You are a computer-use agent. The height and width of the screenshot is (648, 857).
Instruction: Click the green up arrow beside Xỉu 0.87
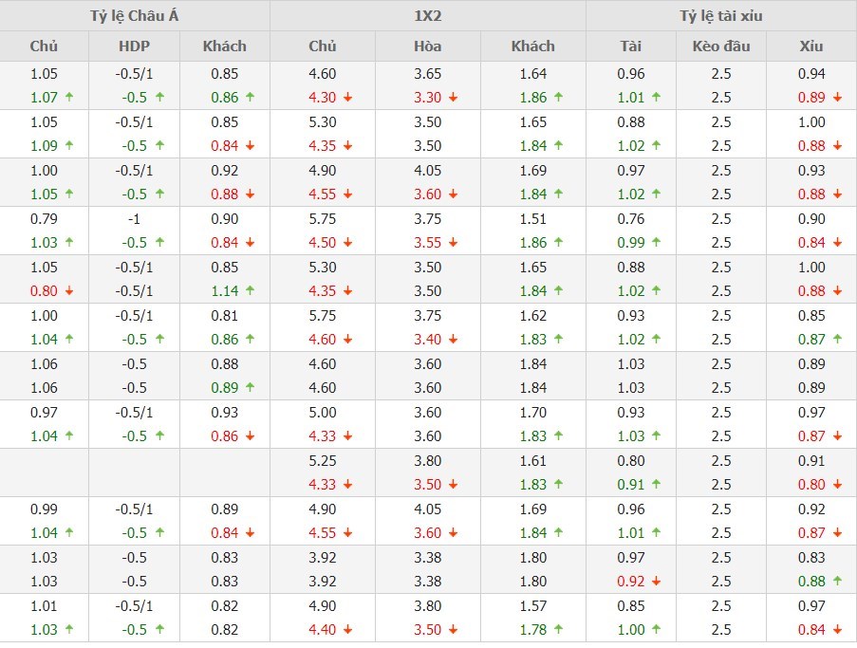tap(837, 339)
